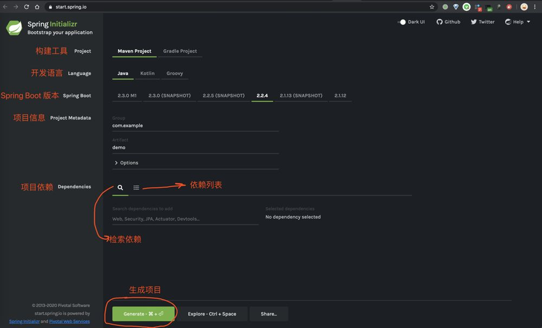542x328 pixels.
Task: Switch to dependency list view icon
Action: coord(136,187)
